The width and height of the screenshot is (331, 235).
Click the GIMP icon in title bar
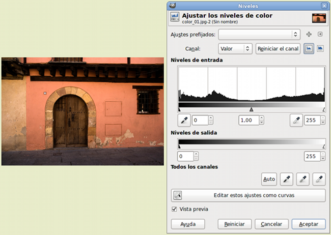[172, 6]
